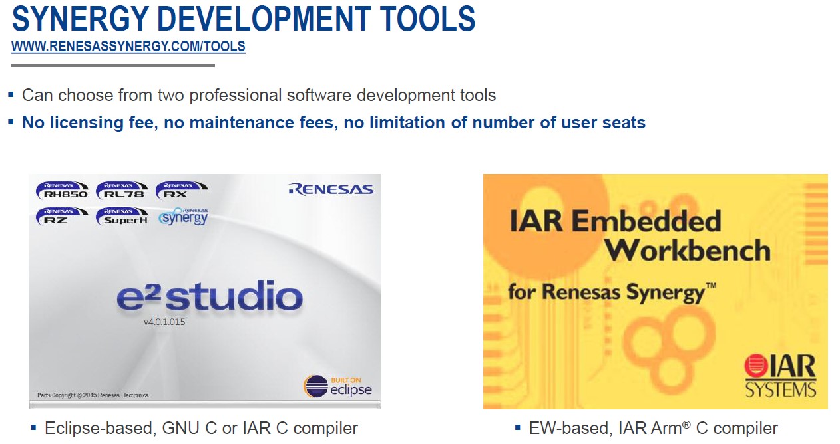Select the e² studio title text
The height and width of the screenshot is (444, 840).
[209, 297]
